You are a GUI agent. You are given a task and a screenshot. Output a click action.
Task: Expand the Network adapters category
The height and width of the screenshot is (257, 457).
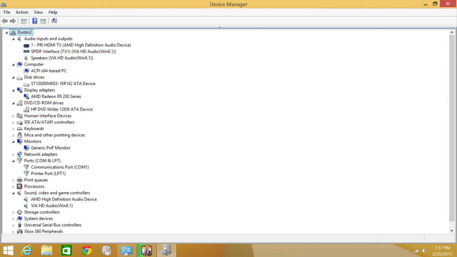pyautogui.click(x=13, y=155)
